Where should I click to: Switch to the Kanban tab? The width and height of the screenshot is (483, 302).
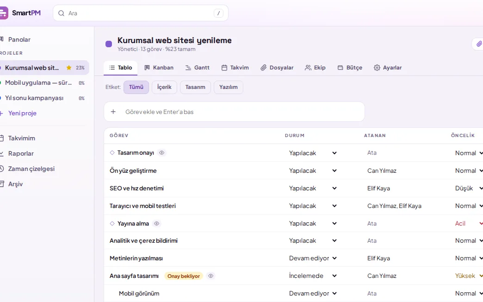(x=159, y=68)
